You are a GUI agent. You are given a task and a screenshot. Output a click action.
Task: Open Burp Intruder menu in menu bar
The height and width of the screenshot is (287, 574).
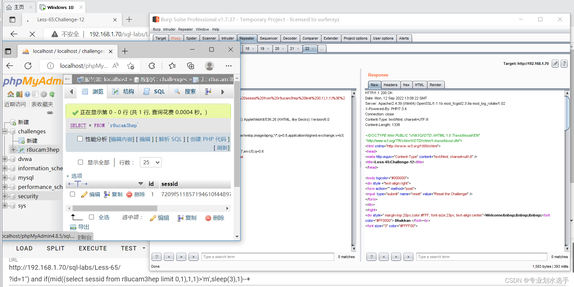169,29
